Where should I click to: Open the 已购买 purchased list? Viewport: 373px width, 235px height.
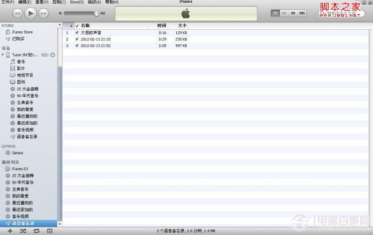click(18, 38)
